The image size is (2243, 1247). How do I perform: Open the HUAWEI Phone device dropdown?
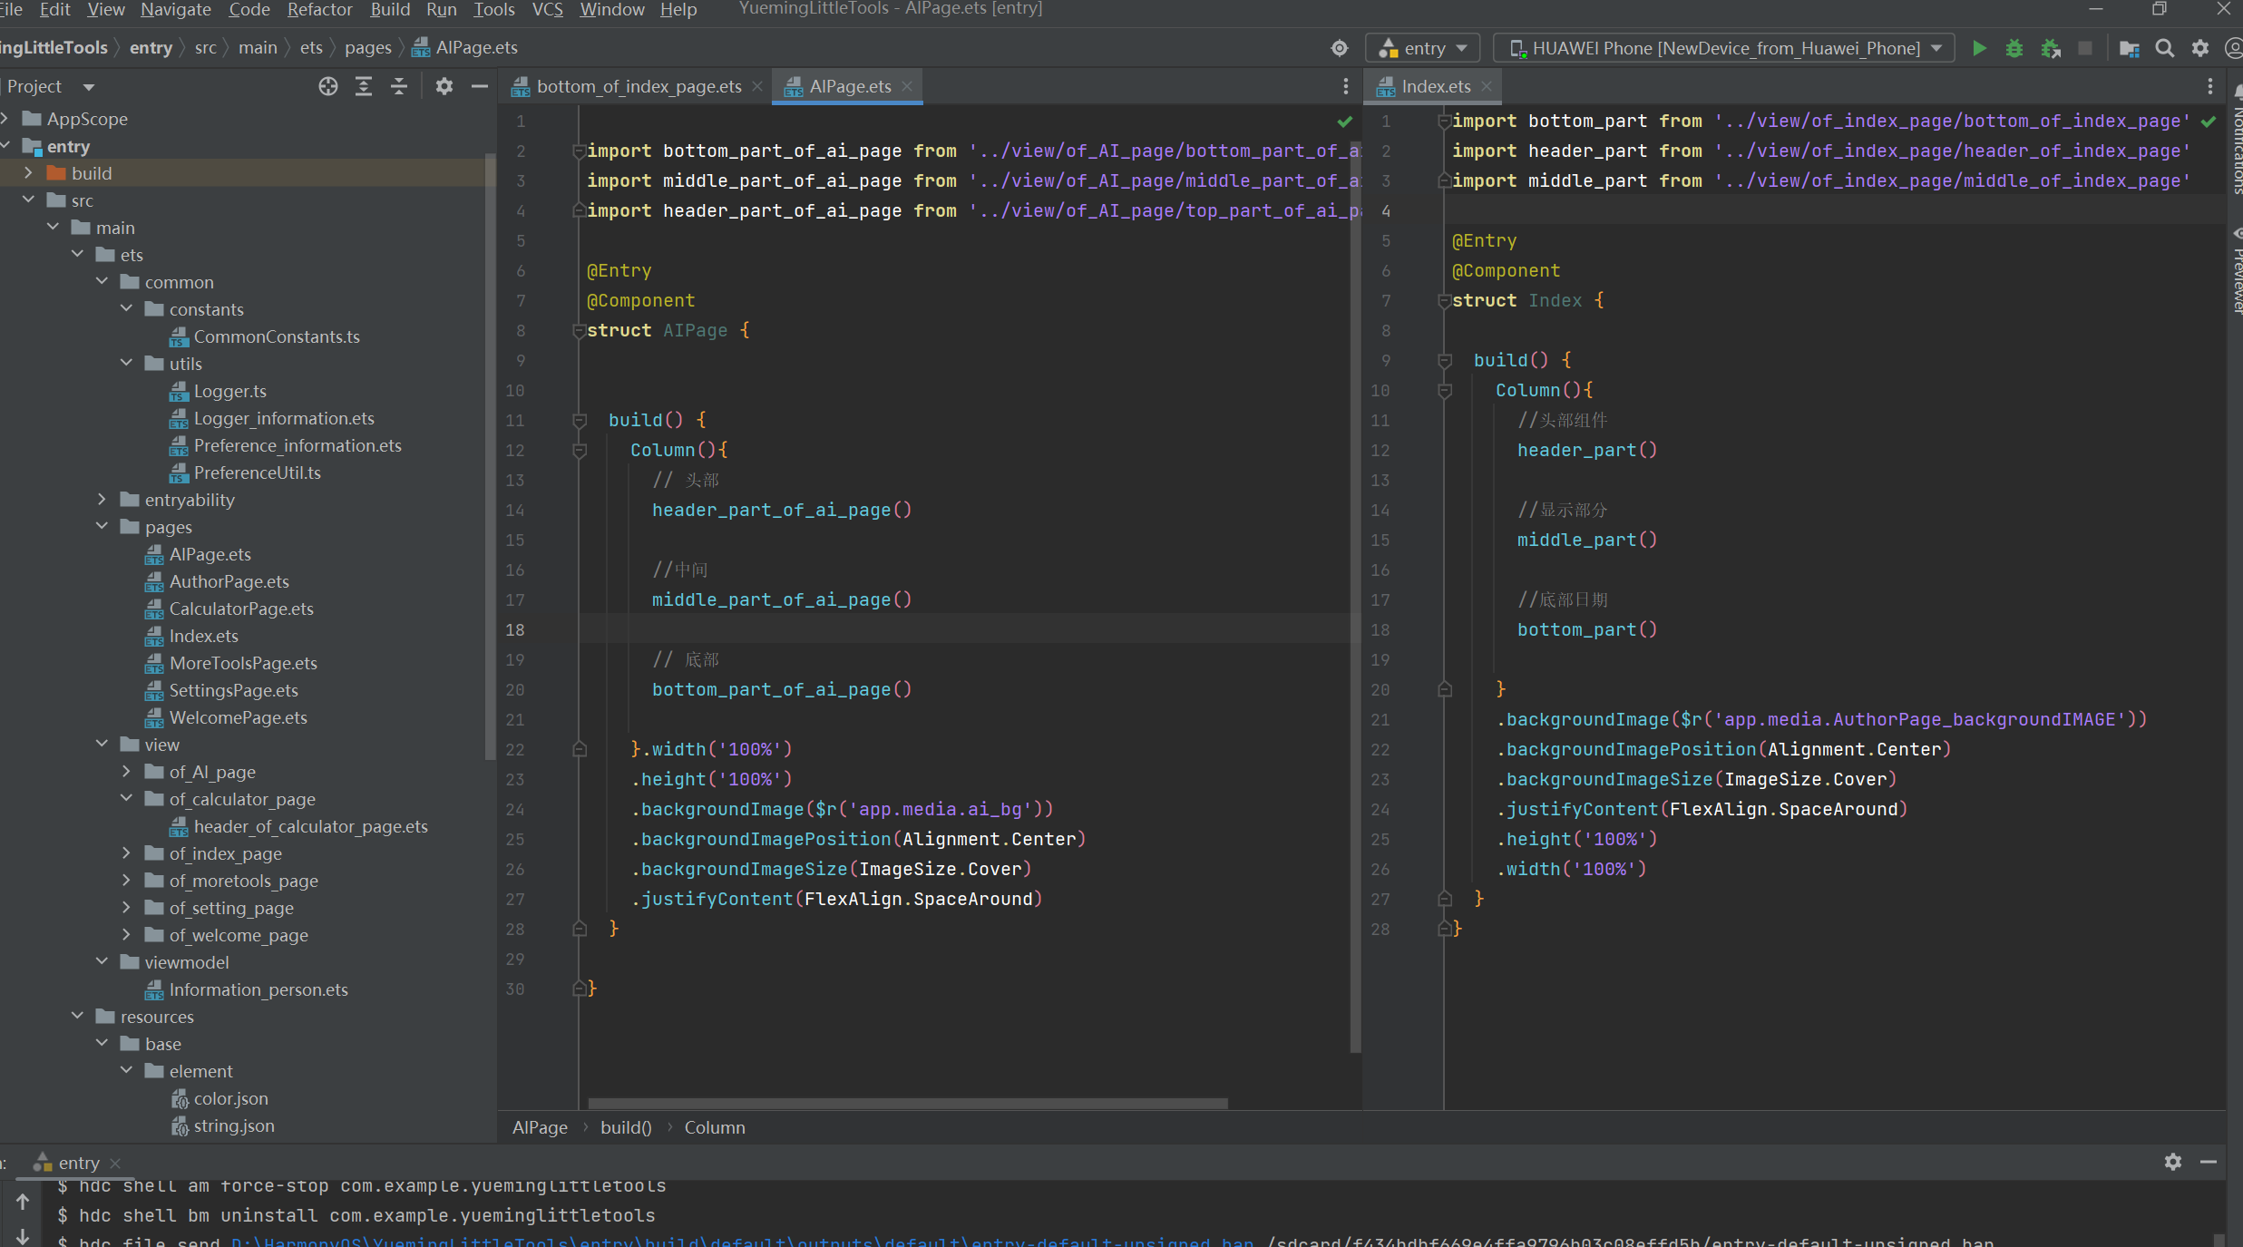[x=1724, y=48]
